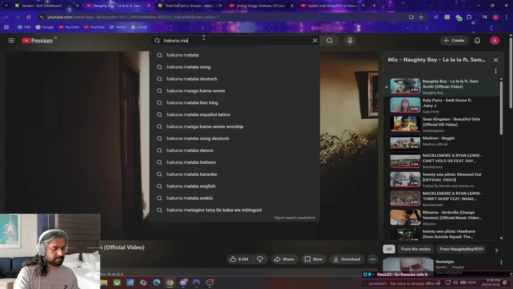Dislike the video with thumbs down
The width and height of the screenshot is (513, 289).
pyautogui.click(x=260, y=259)
